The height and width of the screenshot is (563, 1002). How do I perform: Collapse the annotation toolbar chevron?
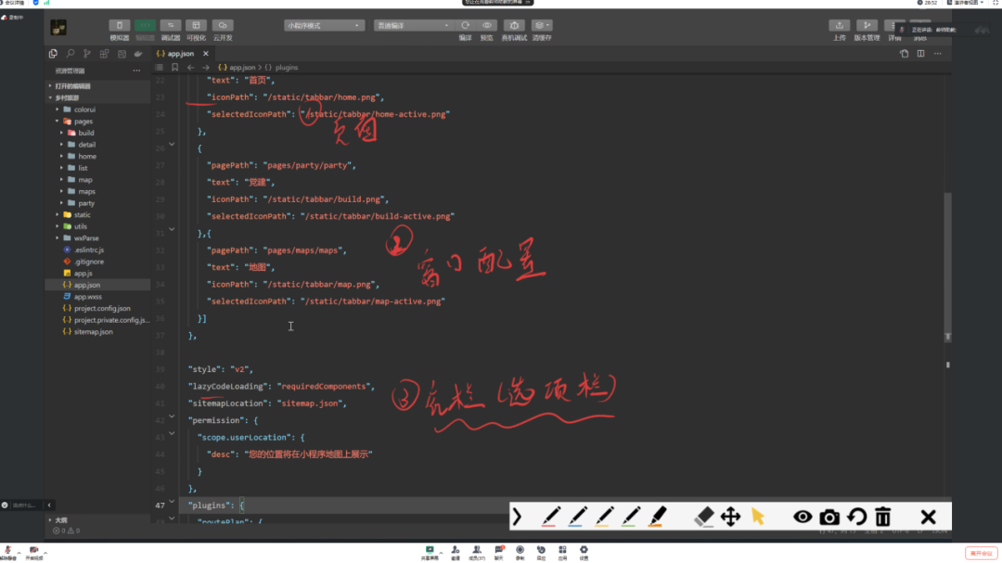(x=517, y=517)
